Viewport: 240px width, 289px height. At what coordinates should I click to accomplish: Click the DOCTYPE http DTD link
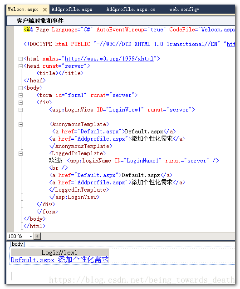click(x=231, y=44)
